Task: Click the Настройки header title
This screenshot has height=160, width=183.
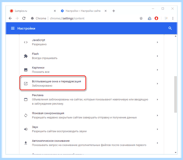Action: click(26, 28)
